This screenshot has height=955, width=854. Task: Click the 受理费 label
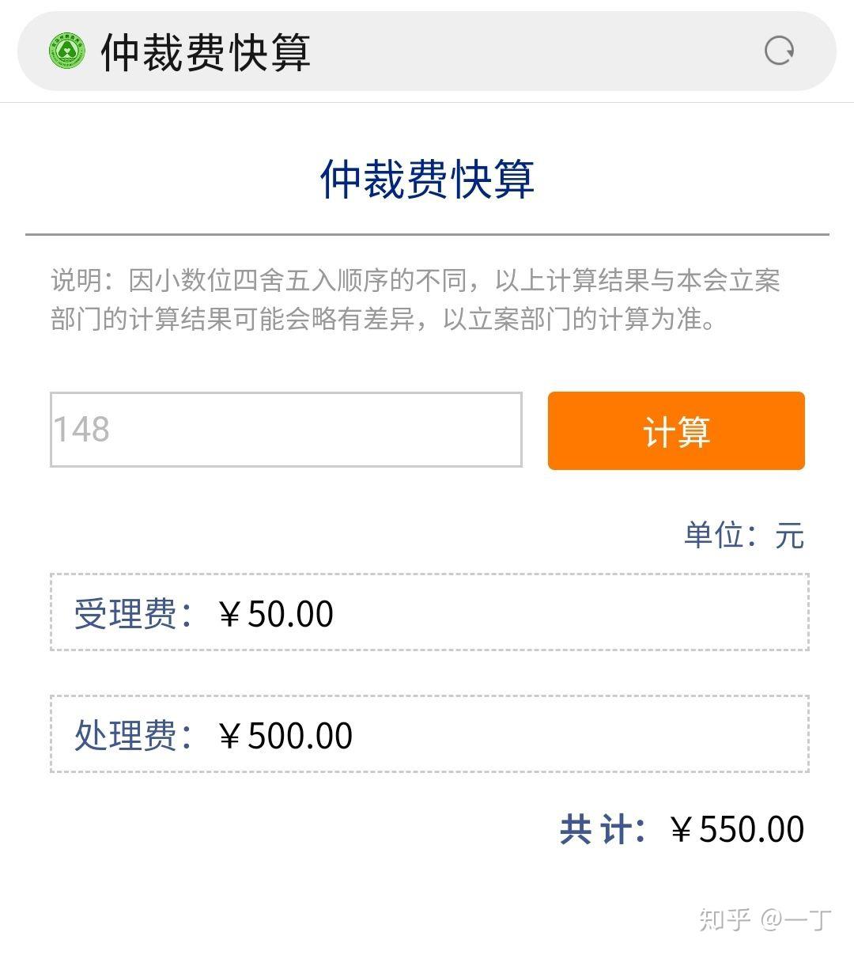(127, 614)
